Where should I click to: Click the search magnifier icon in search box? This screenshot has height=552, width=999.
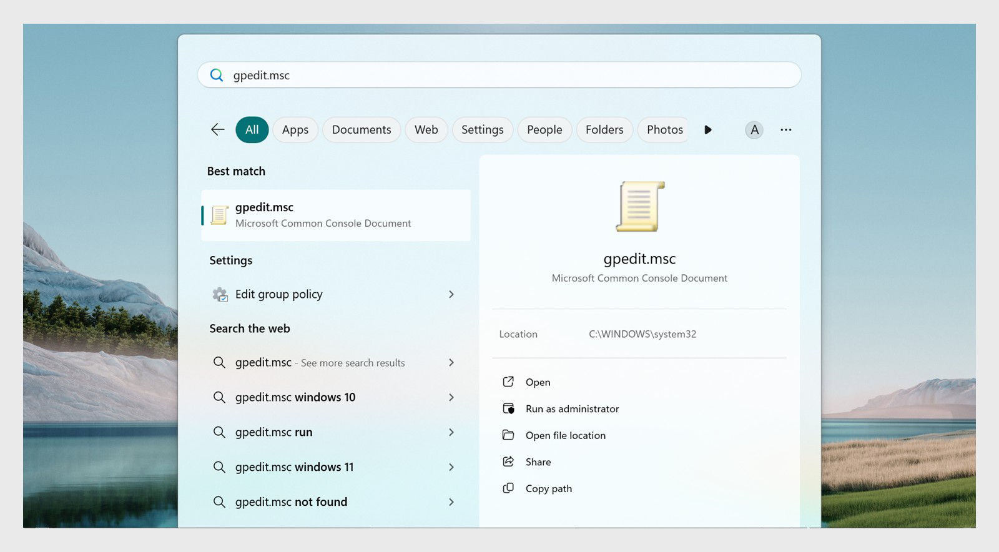[x=217, y=75]
